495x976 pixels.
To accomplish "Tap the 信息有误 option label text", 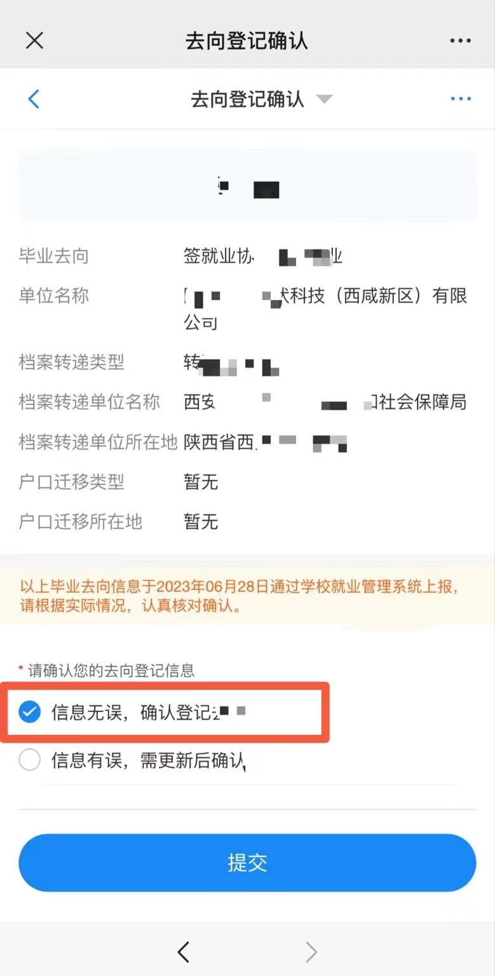I will pos(148,759).
